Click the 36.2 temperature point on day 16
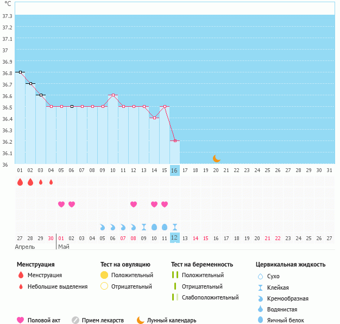 (x=174, y=140)
